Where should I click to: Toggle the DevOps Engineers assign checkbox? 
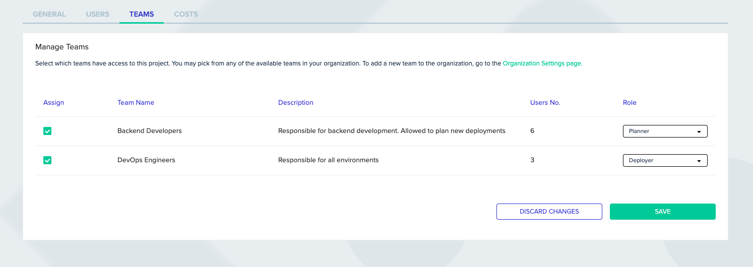(x=47, y=160)
